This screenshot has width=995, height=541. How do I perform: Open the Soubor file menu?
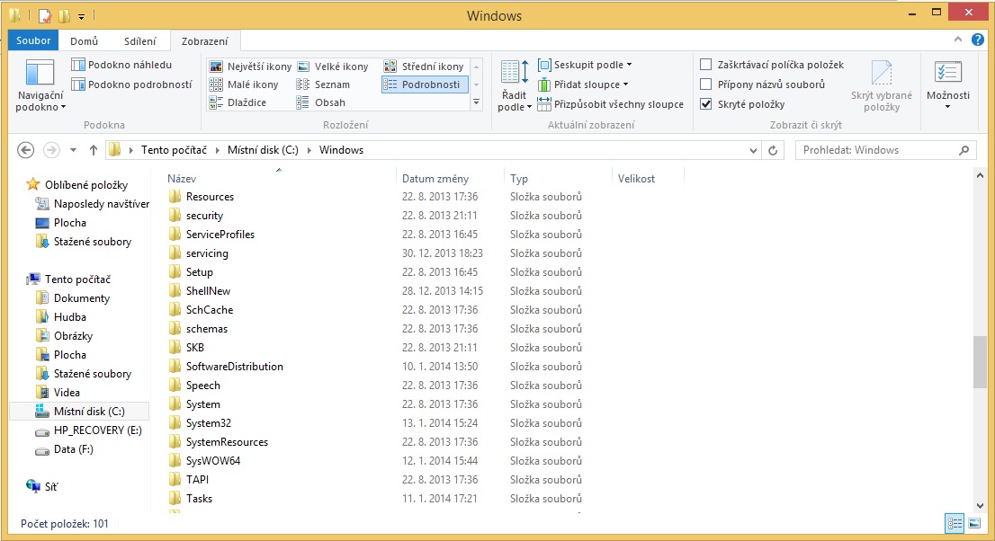point(33,40)
